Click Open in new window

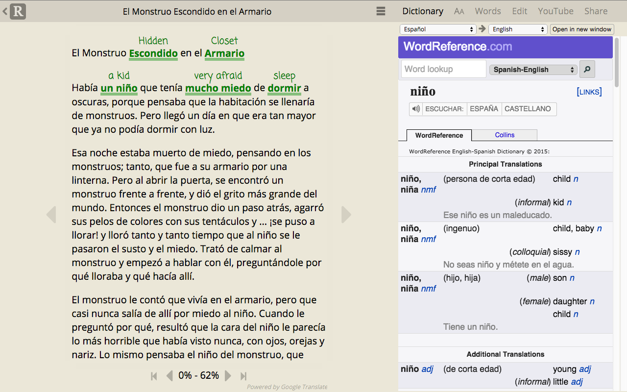[582, 29]
